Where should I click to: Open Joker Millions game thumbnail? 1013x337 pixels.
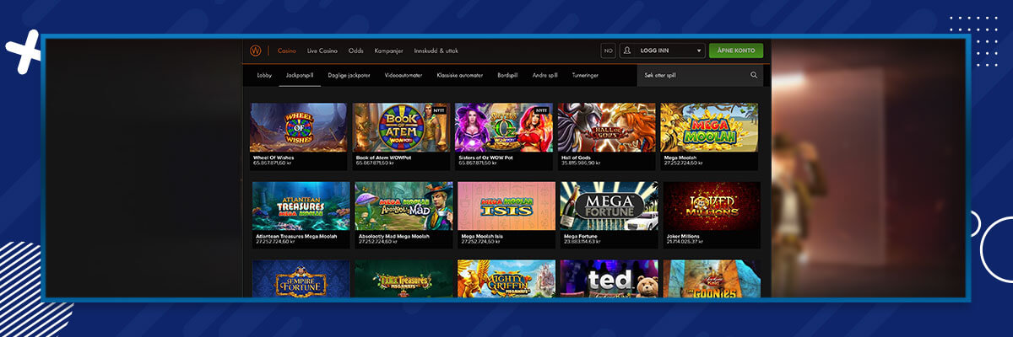(x=712, y=206)
